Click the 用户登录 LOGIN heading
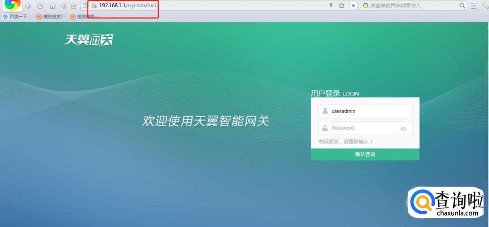489x227 pixels. click(335, 93)
